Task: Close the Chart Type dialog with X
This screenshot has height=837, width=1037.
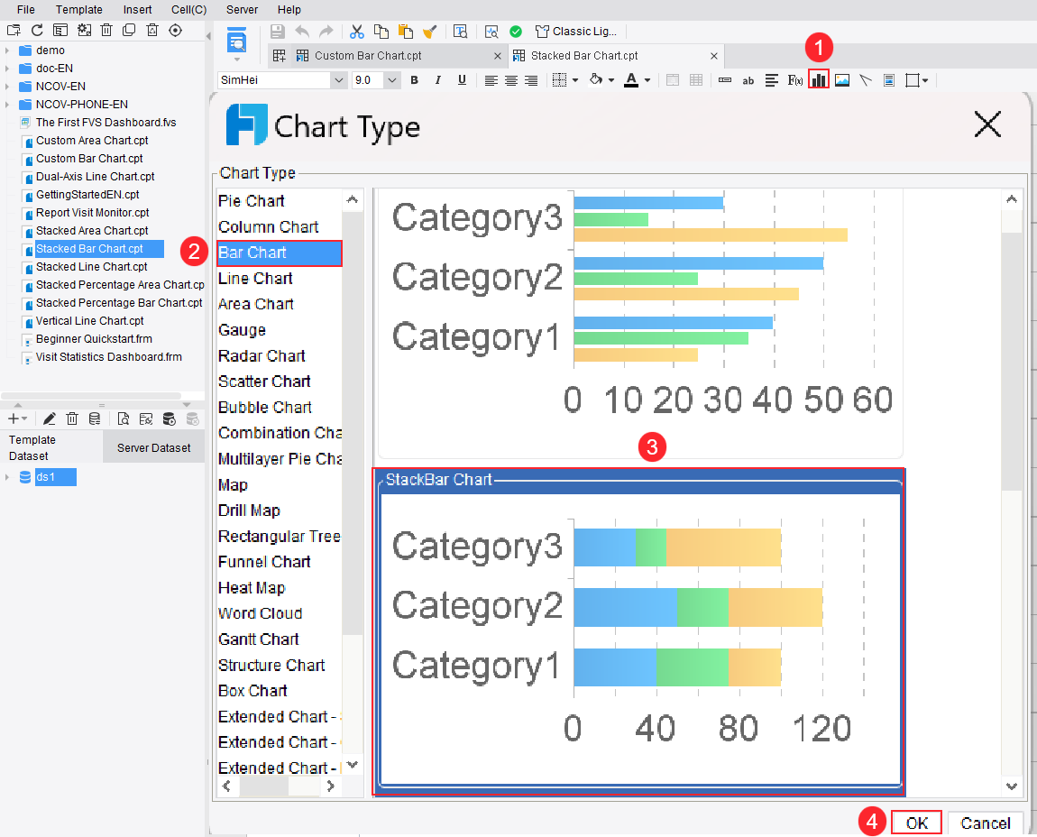Action: click(987, 124)
